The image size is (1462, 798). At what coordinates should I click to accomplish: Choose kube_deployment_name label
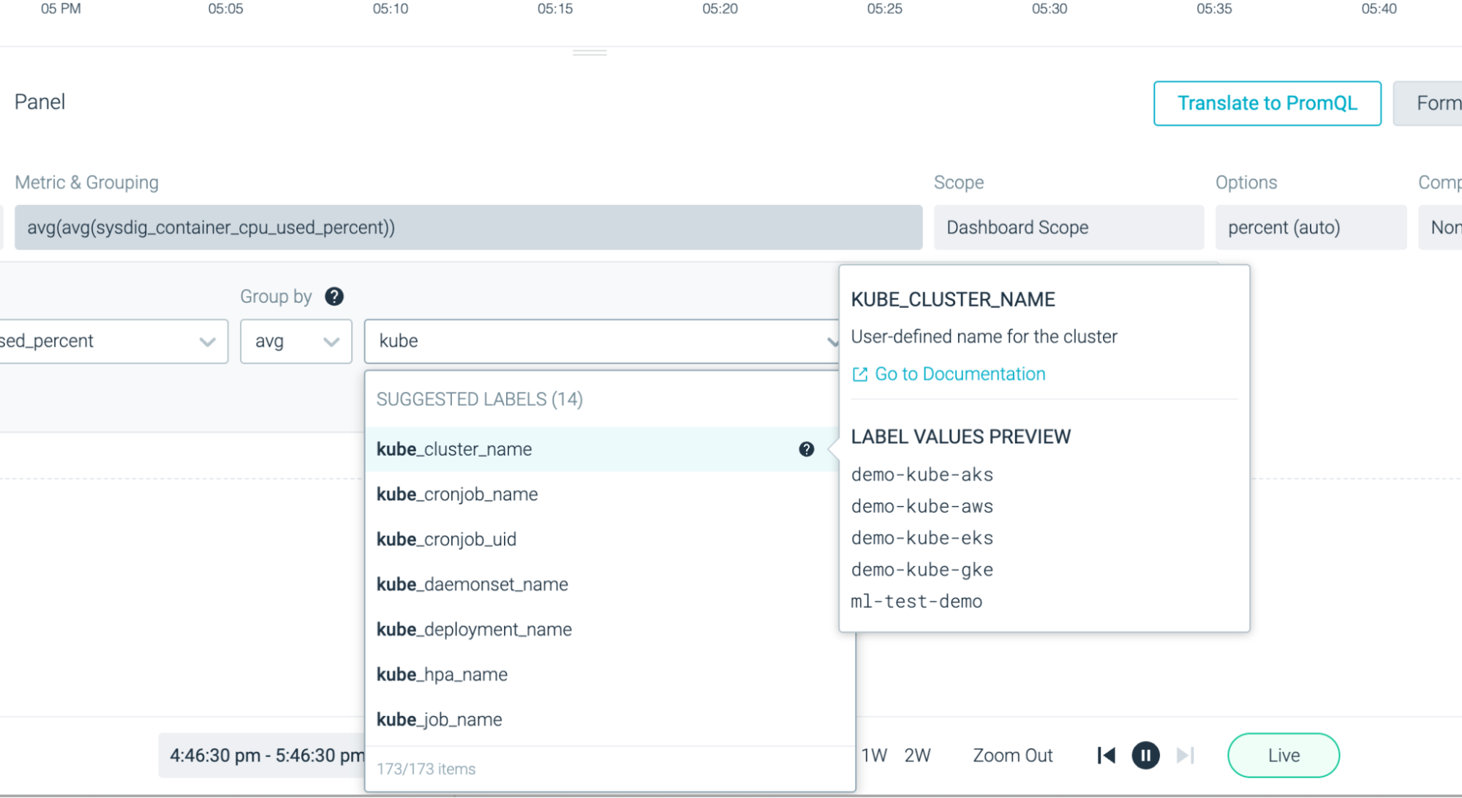tap(474, 629)
